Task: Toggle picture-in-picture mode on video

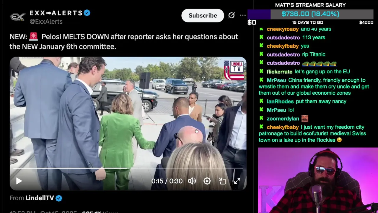Action: tap(222, 181)
